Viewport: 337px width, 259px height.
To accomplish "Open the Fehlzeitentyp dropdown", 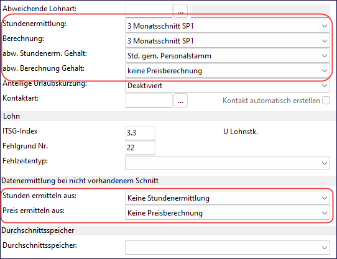I will click(228, 163).
